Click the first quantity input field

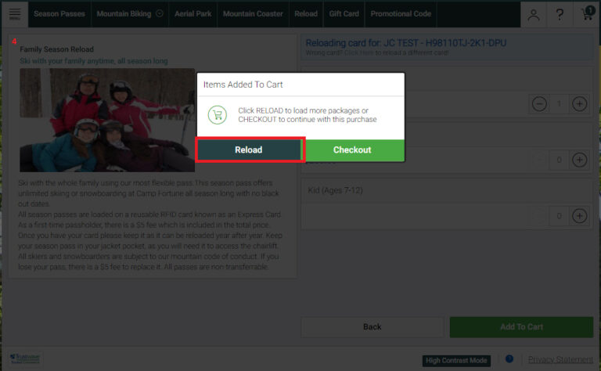[x=559, y=103]
